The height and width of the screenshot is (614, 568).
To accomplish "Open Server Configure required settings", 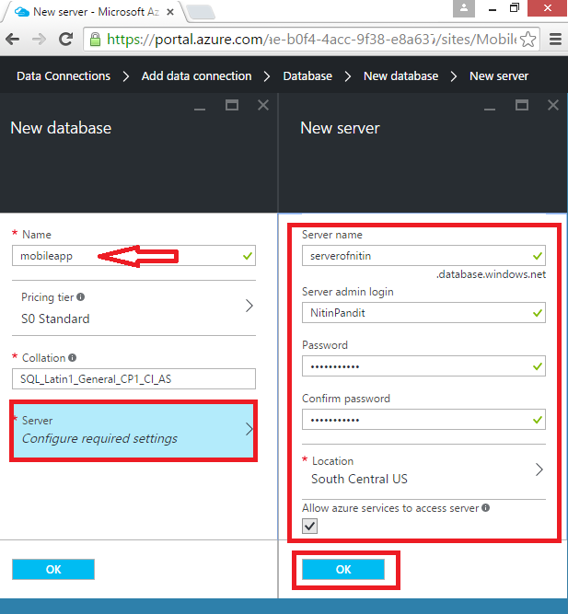I will [x=133, y=431].
